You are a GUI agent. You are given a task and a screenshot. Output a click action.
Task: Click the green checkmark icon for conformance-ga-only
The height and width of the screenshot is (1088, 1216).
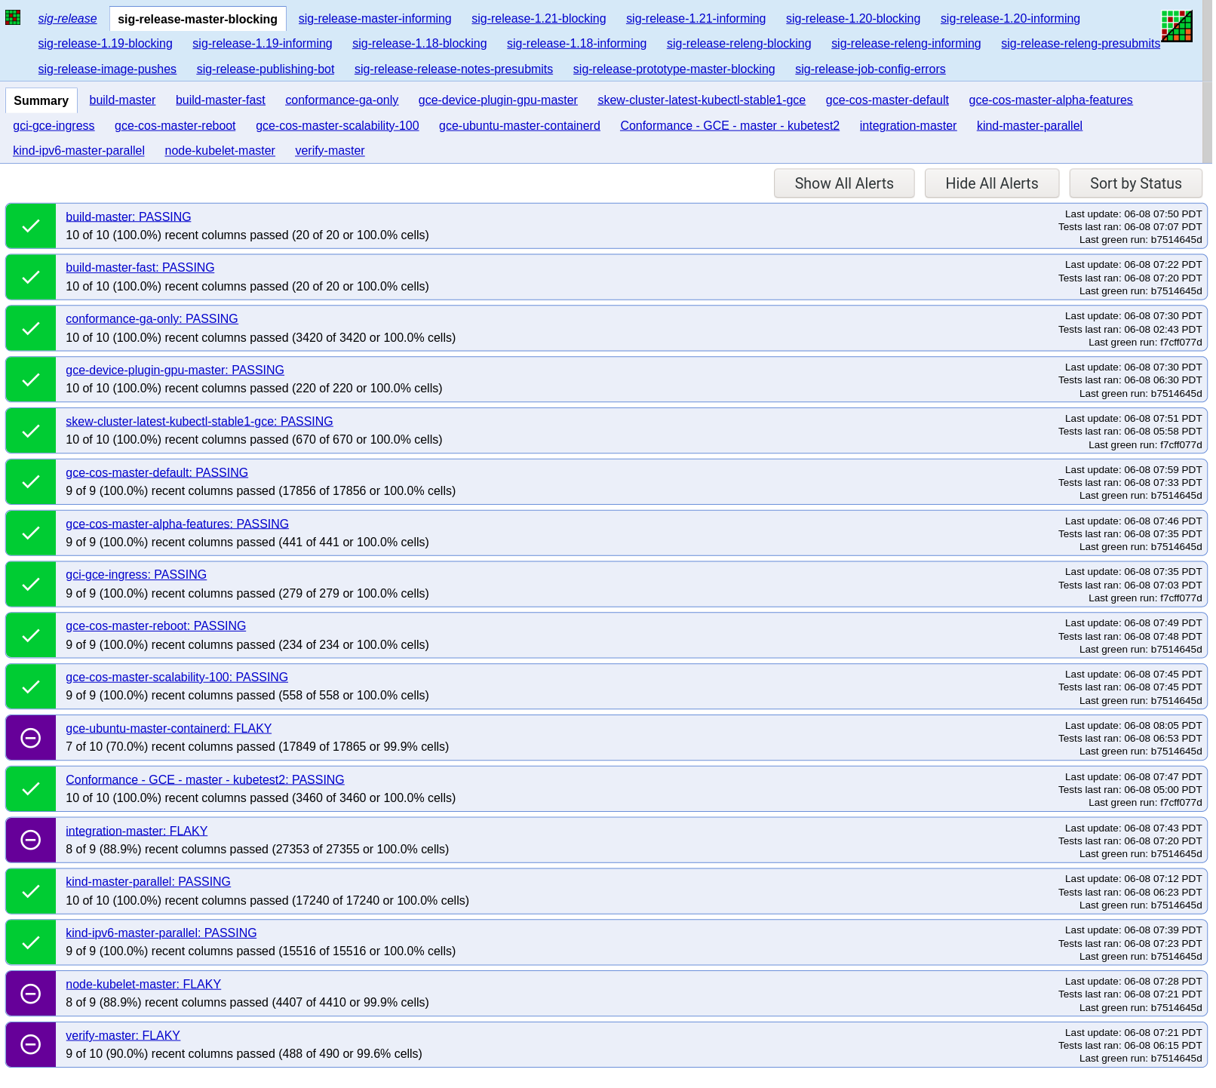31,329
